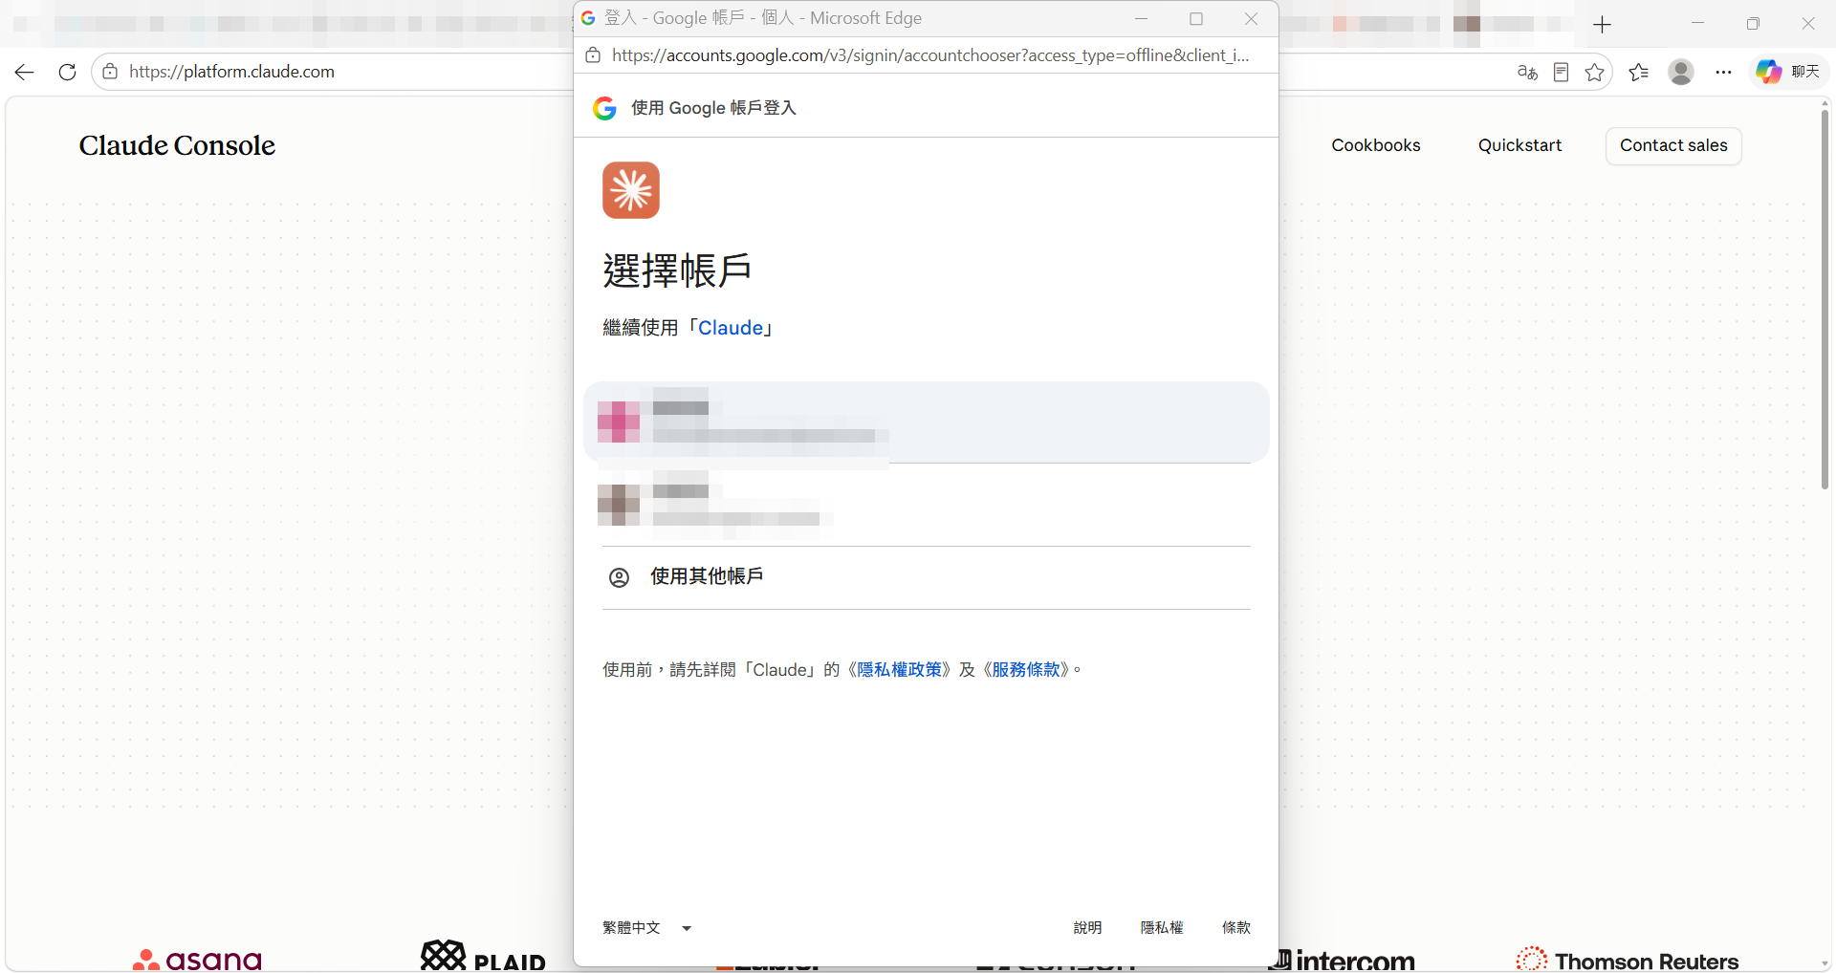Reload the platform.claude.com page
The height and width of the screenshot is (973, 1836).
[x=67, y=72]
